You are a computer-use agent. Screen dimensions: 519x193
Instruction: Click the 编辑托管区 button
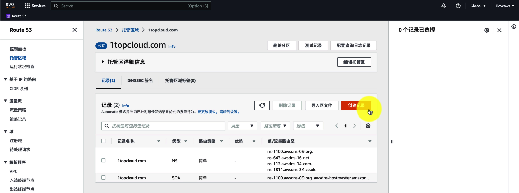pyautogui.click(x=354, y=62)
